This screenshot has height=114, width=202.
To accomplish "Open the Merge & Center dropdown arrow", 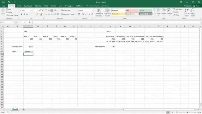I will point(76,14).
